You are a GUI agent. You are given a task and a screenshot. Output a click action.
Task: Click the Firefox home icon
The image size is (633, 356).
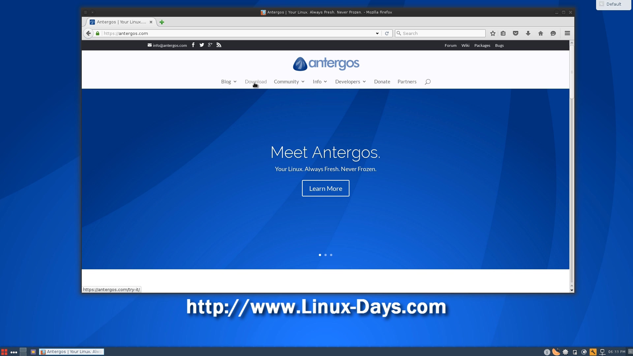coord(541,33)
